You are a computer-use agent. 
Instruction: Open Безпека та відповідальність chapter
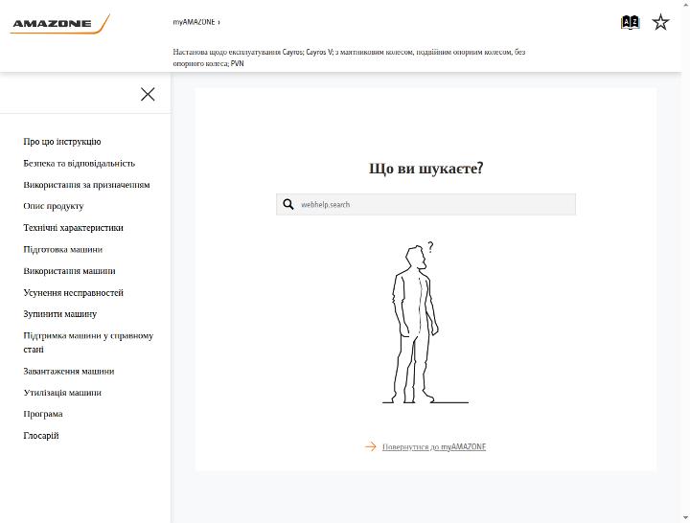point(80,163)
